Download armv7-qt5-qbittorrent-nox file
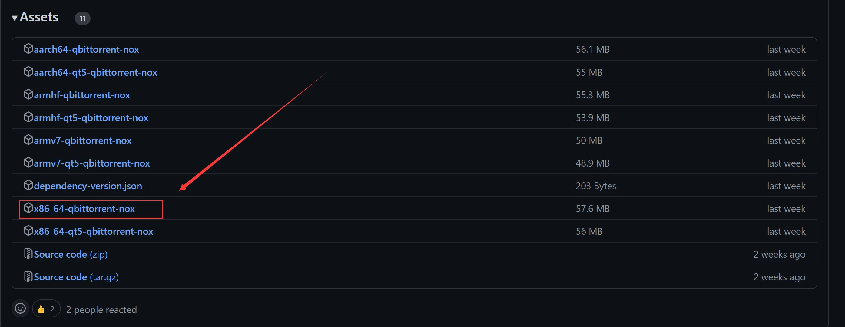845x327 pixels. (x=92, y=163)
